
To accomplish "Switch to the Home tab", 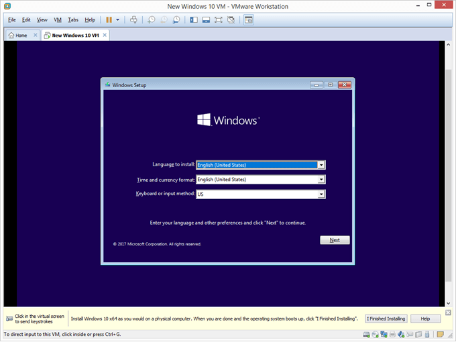I will (17, 35).
